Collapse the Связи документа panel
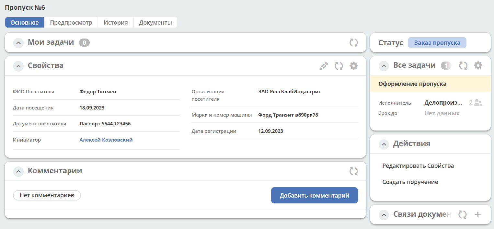 tap(384, 215)
